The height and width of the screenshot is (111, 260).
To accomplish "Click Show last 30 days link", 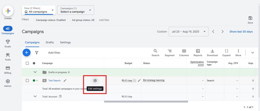I will 241,32.
